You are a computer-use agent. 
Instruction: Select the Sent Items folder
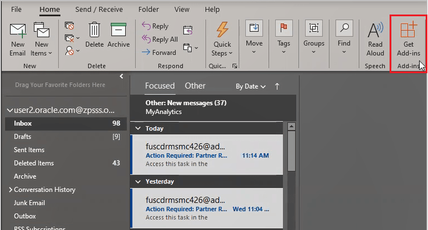(x=65, y=150)
